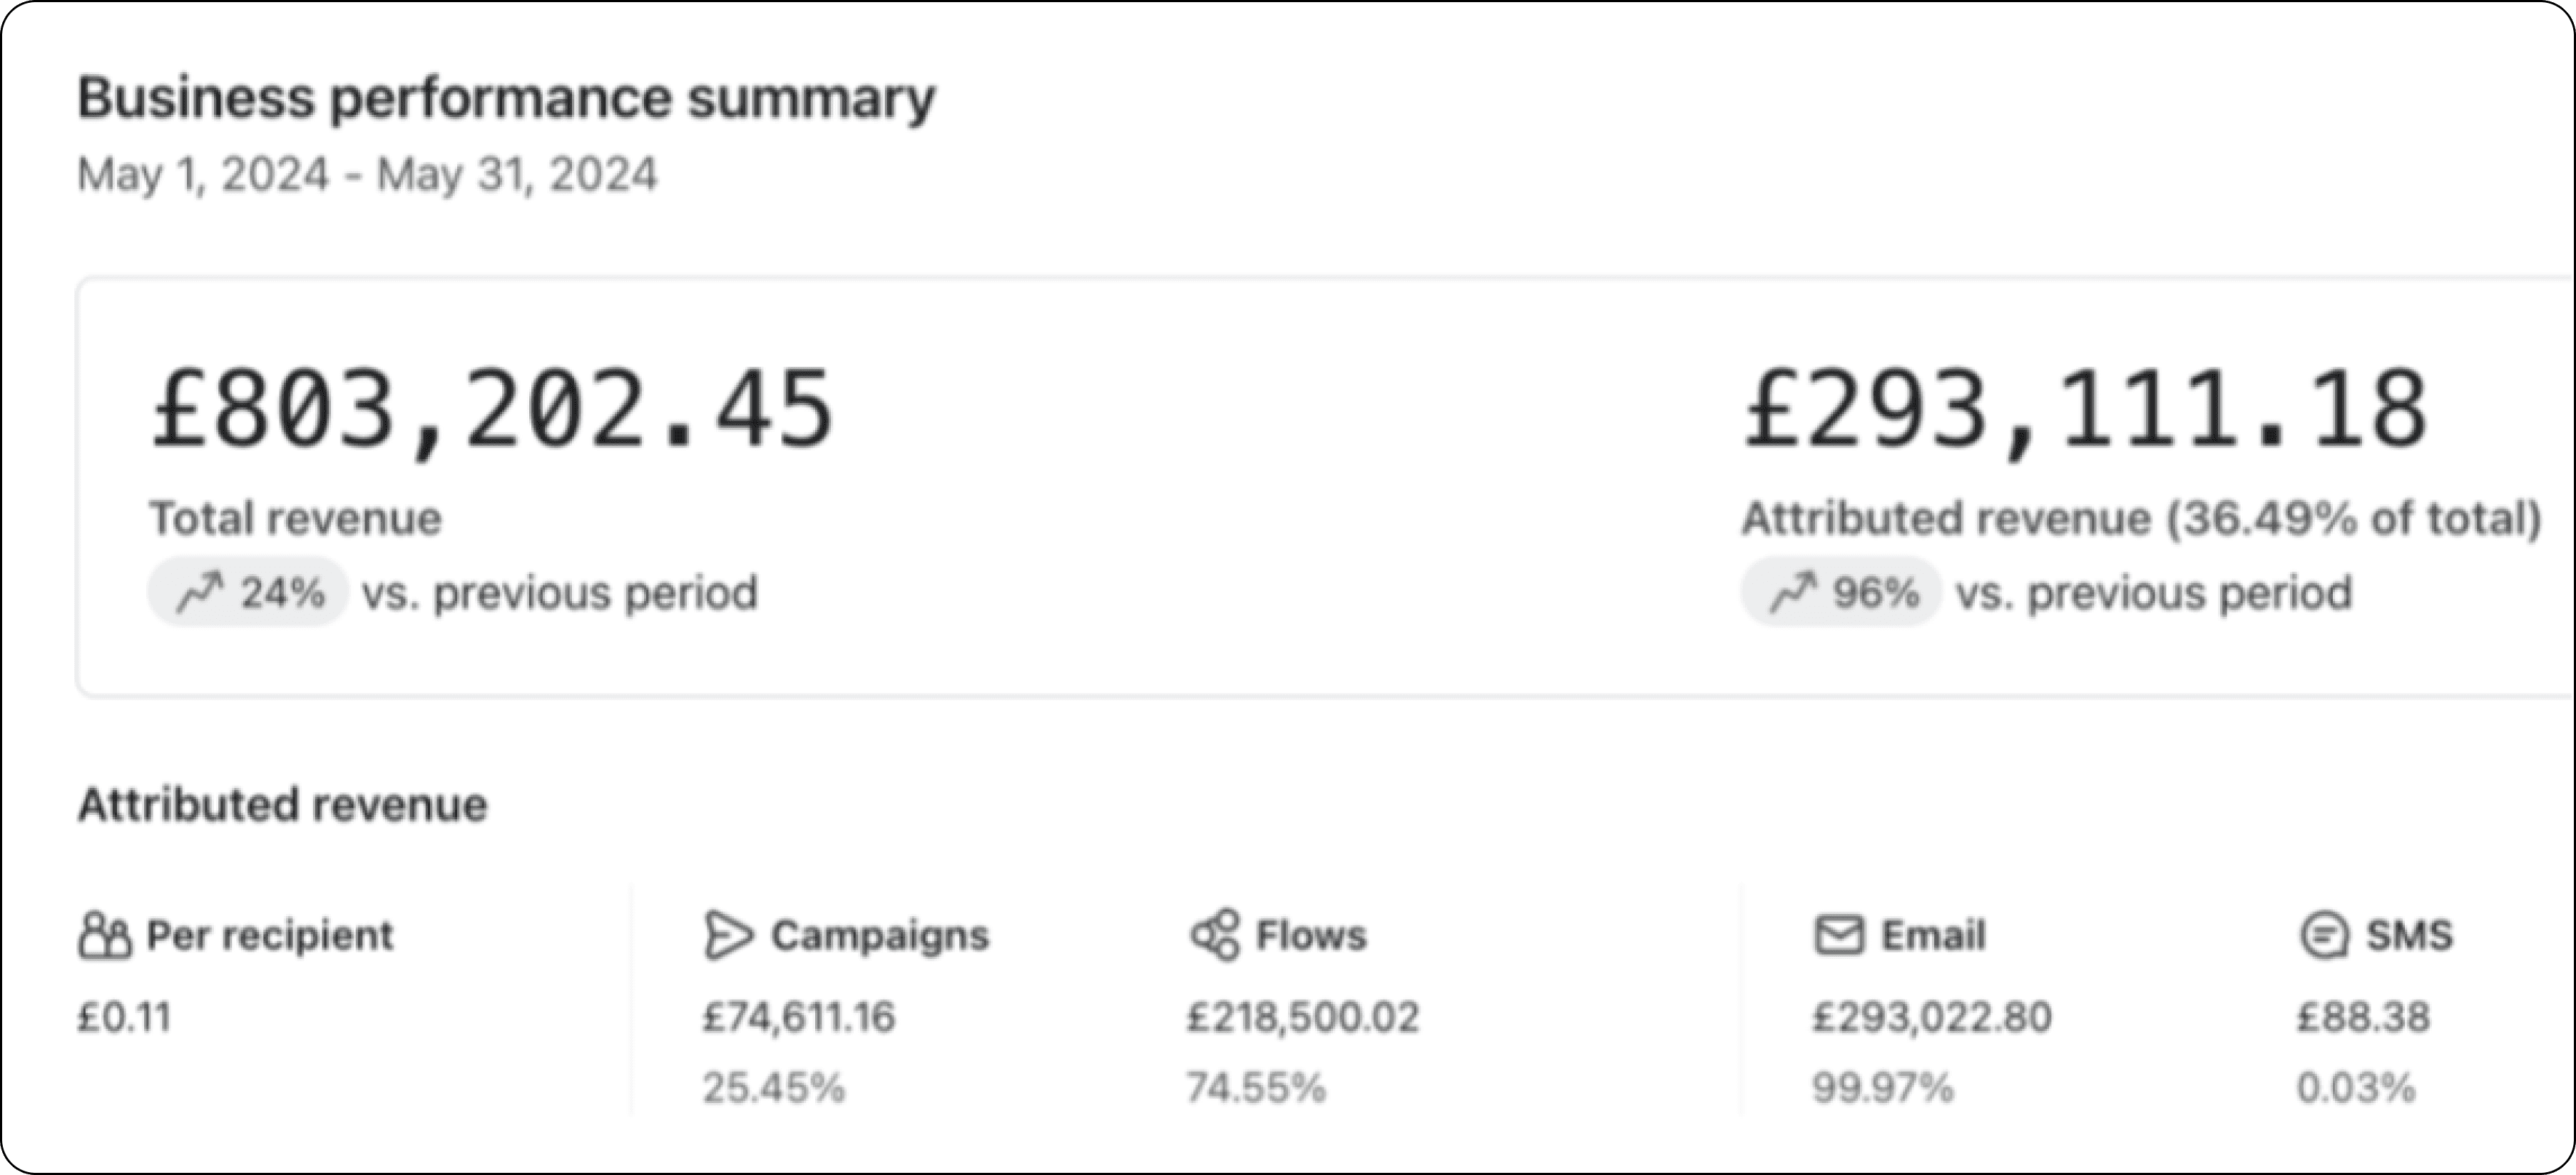Select the Flows revenue amount £218,500.02
The width and height of the screenshot is (2576, 1175).
click(1303, 1017)
